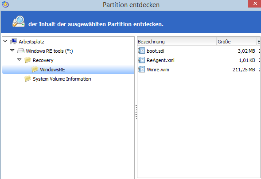
Task: Select the System Volume Information tree item
Action: [x=62, y=79]
